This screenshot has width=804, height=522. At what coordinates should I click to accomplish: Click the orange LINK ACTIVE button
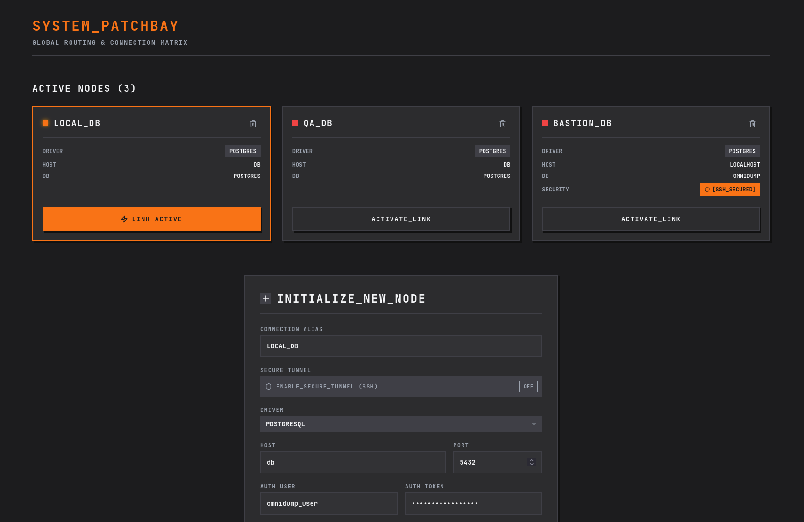coord(151,219)
